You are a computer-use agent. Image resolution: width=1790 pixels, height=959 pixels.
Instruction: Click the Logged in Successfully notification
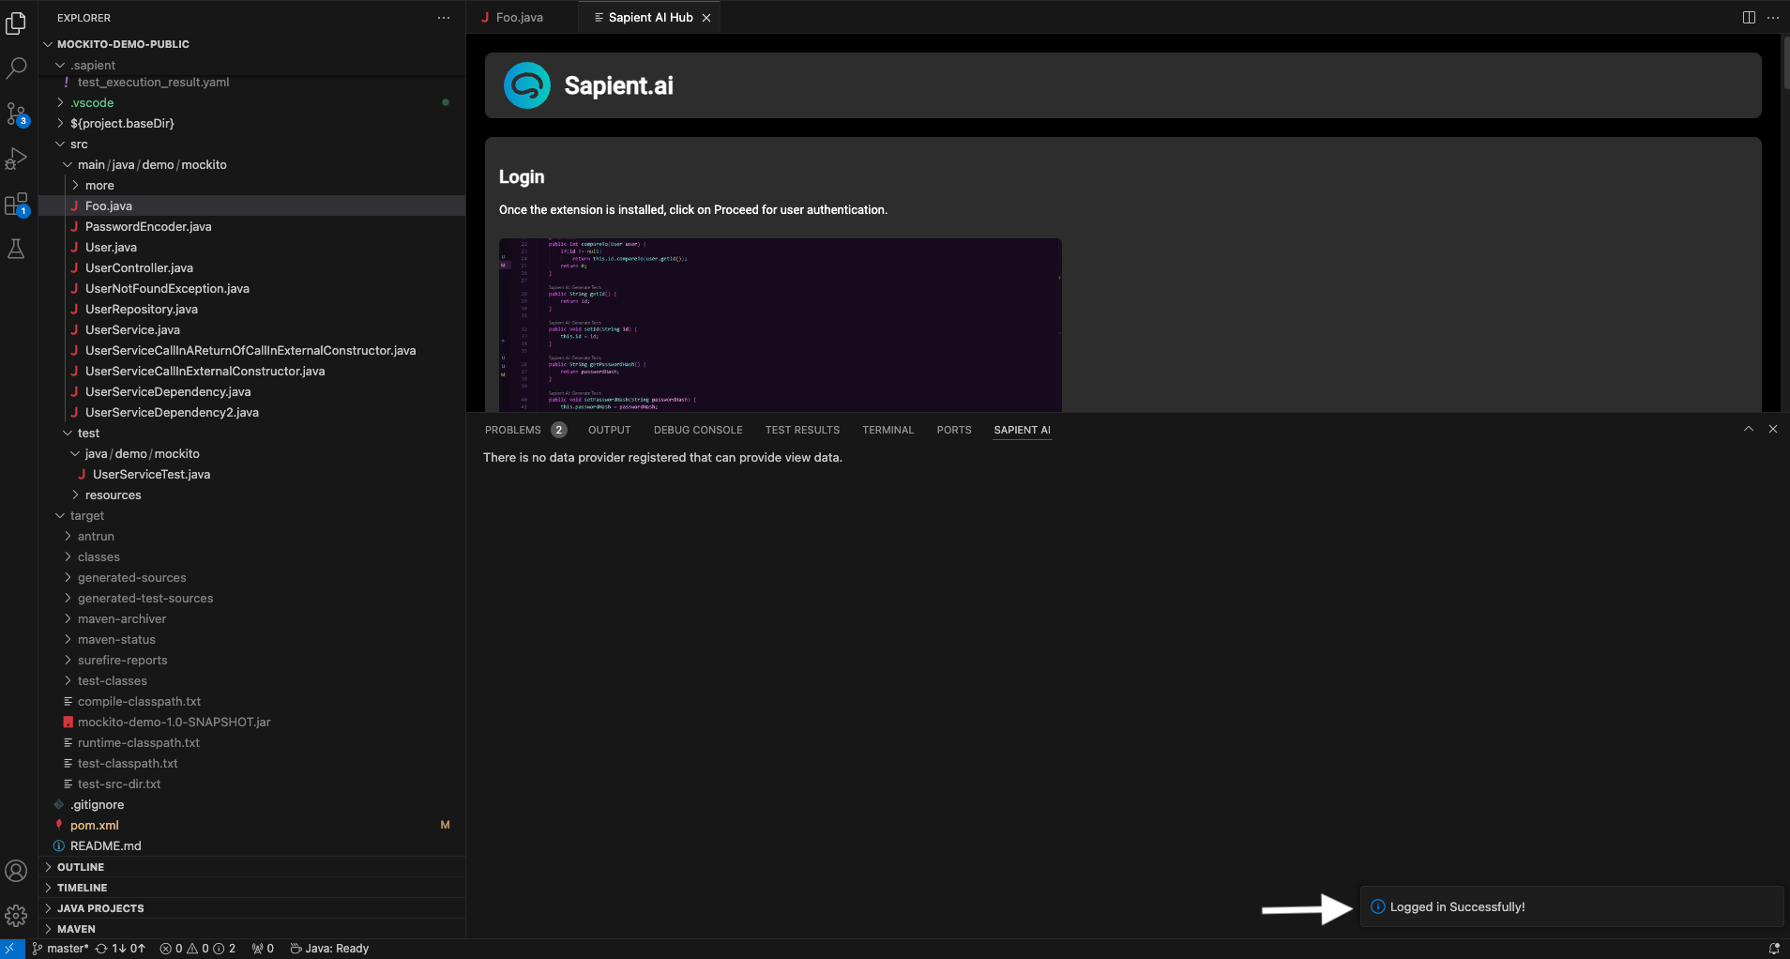click(1572, 906)
